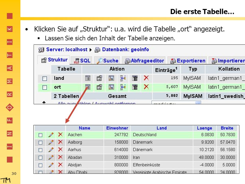The height and width of the screenshot is (184, 245).
Task: Open structure icon for ort table
Action: (x=99, y=87)
